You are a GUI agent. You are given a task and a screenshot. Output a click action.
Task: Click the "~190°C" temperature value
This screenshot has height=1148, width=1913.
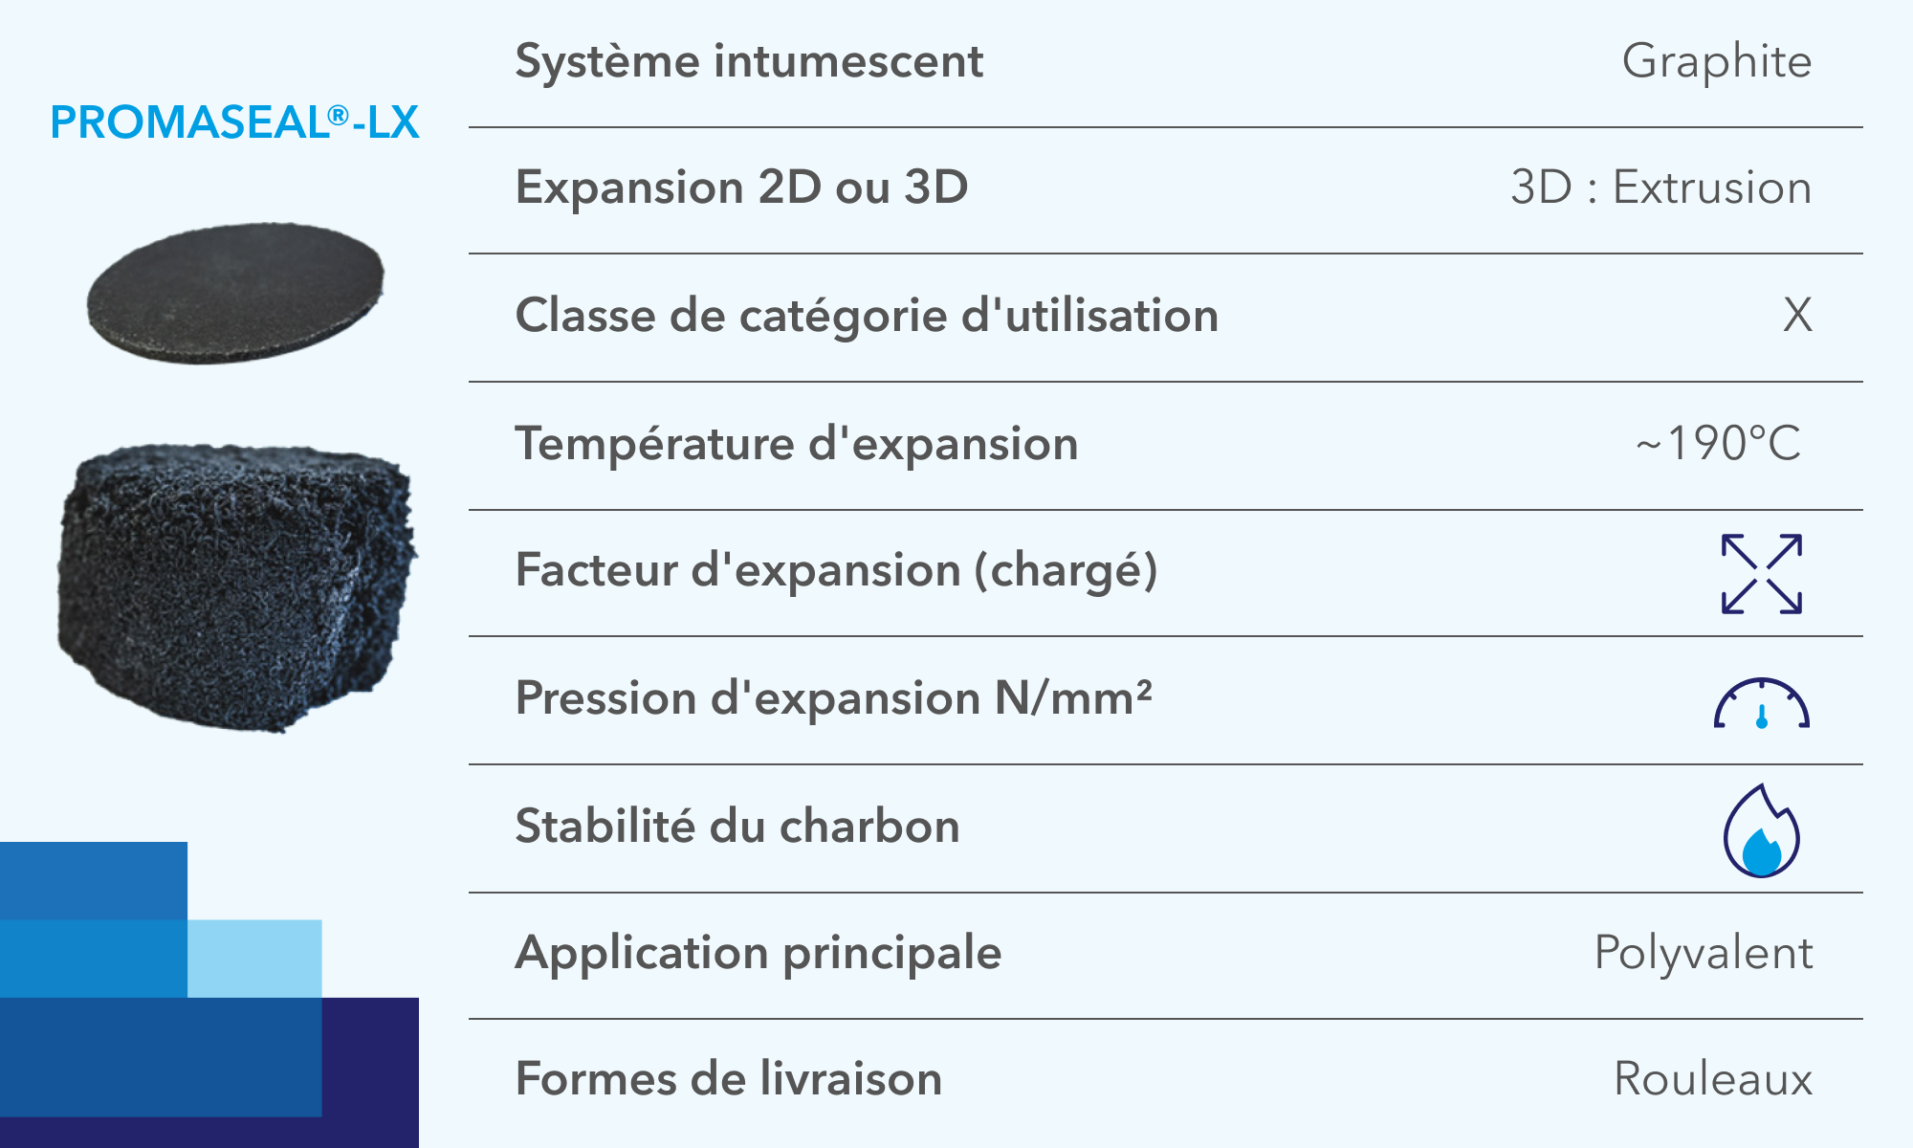click(1718, 444)
